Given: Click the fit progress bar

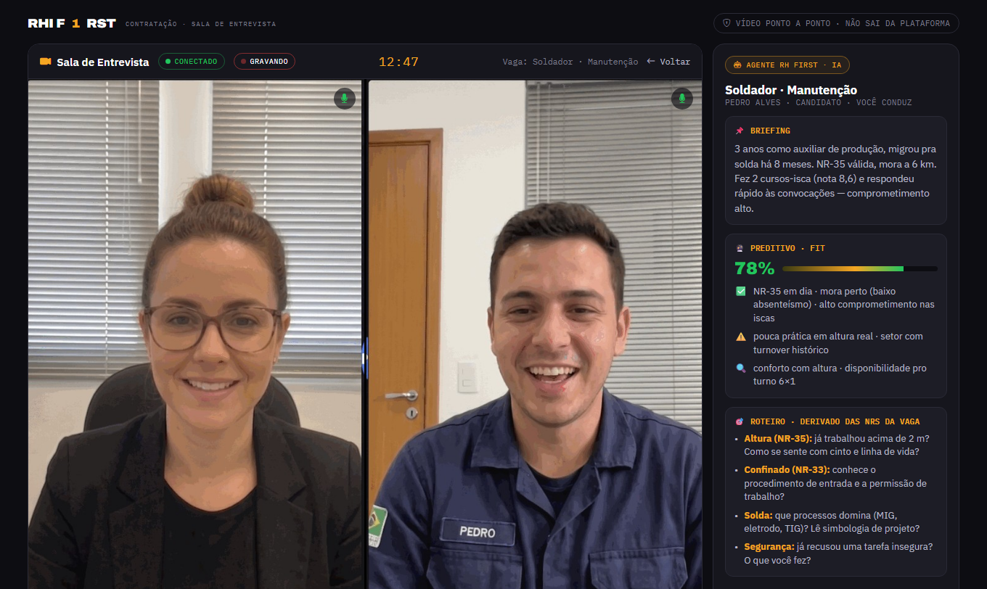Looking at the screenshot, I should point(860,268).
